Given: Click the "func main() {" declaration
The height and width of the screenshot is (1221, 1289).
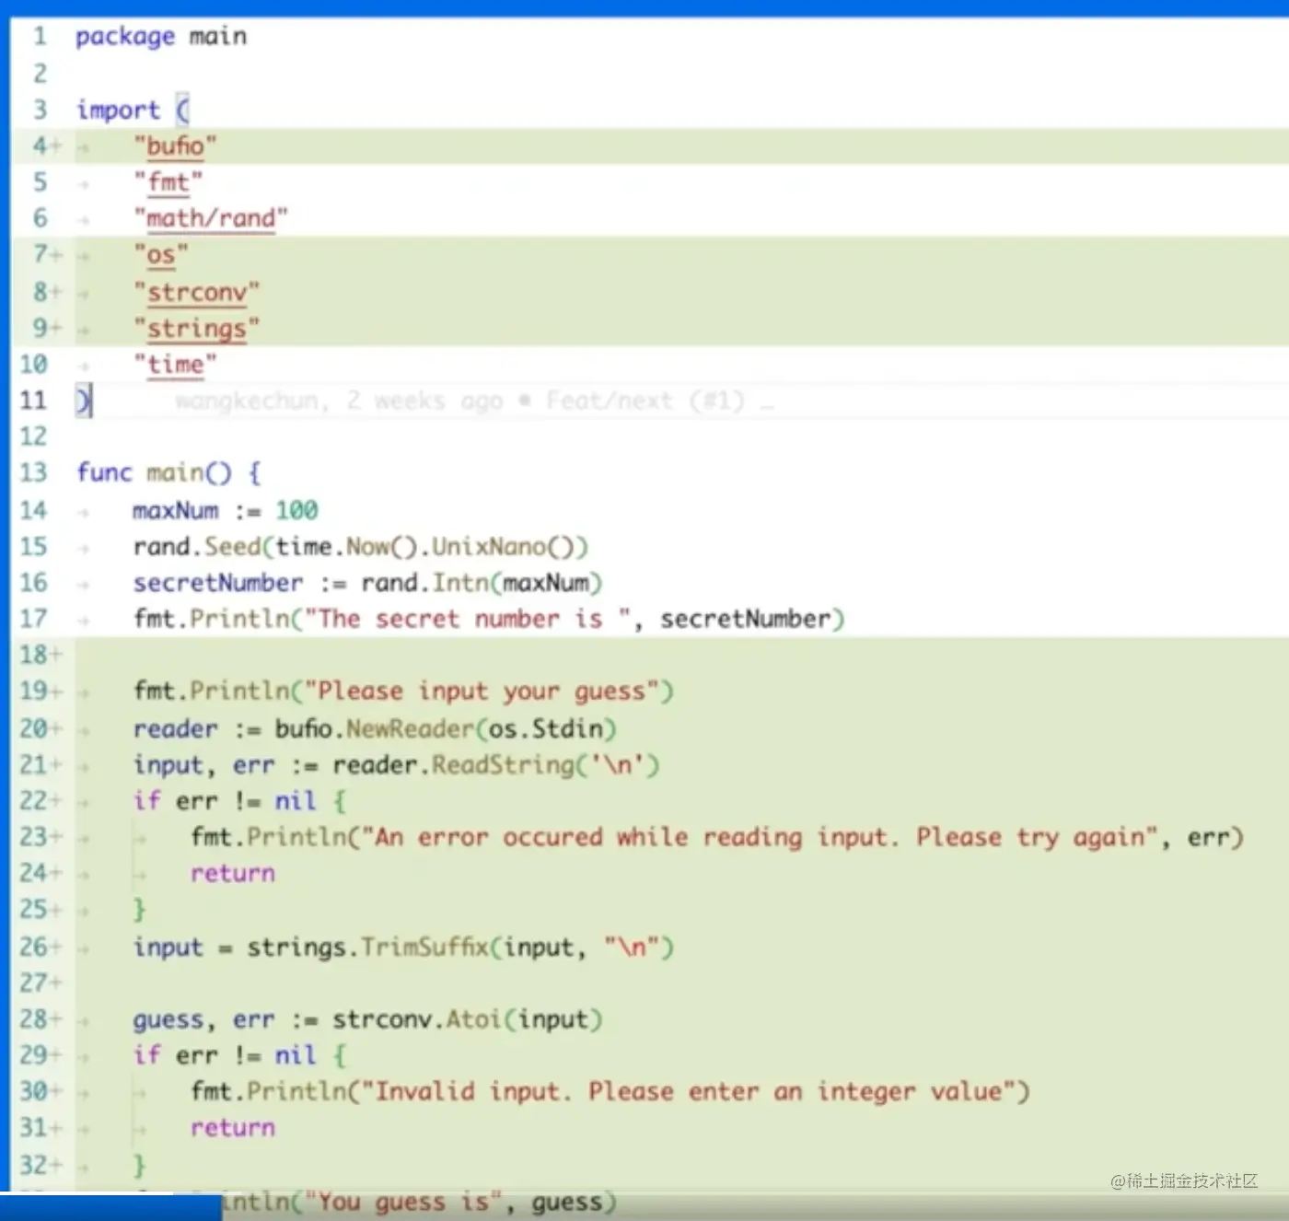Looking at the screenshot, I should click(169, 473).
